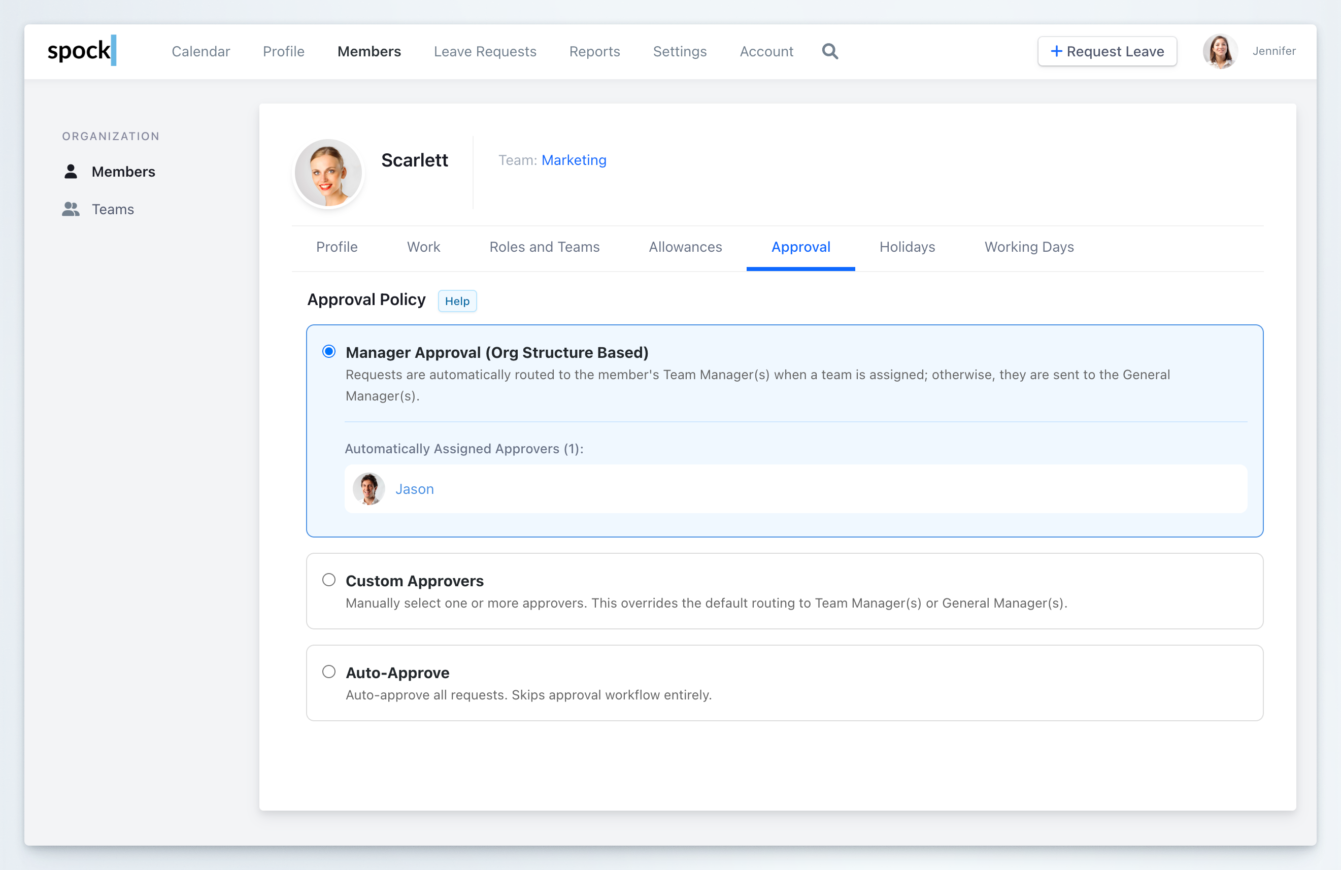
Task: Select Manager Approval policy
Action: click(x=328, y=351)
